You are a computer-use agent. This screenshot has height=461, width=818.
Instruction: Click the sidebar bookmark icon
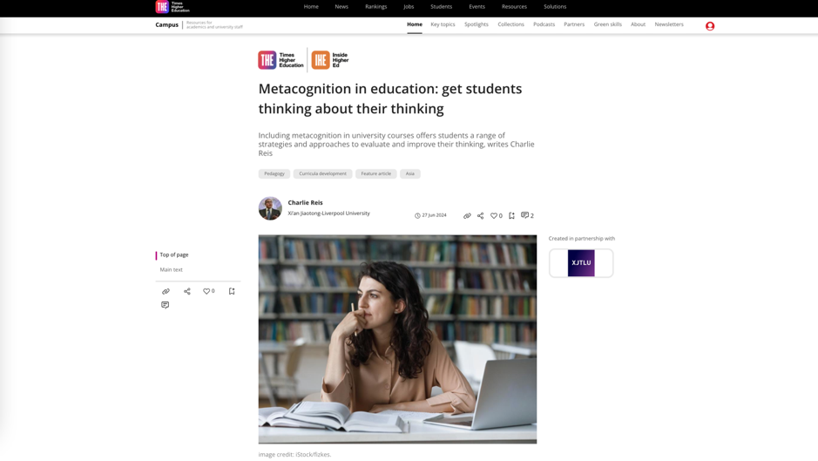point(232,291)
